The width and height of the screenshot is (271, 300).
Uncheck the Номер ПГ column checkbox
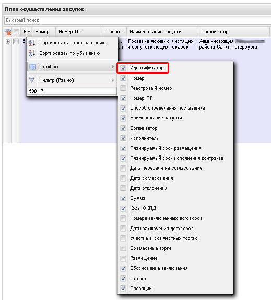pos(123,98)
